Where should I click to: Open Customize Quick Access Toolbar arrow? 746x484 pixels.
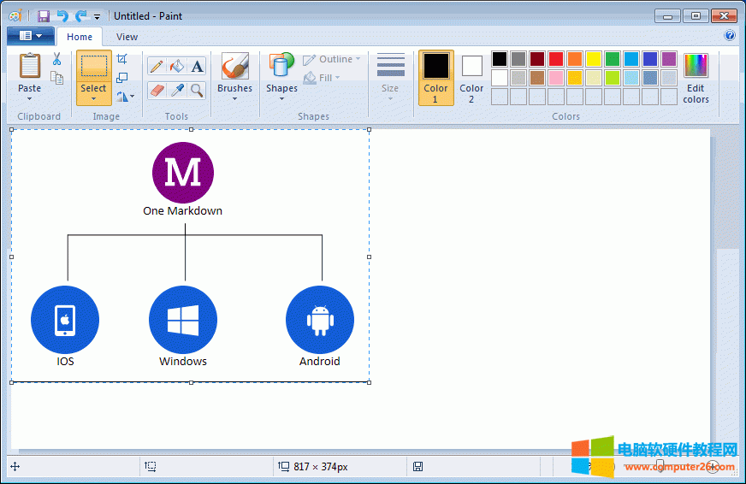(97, 17)
